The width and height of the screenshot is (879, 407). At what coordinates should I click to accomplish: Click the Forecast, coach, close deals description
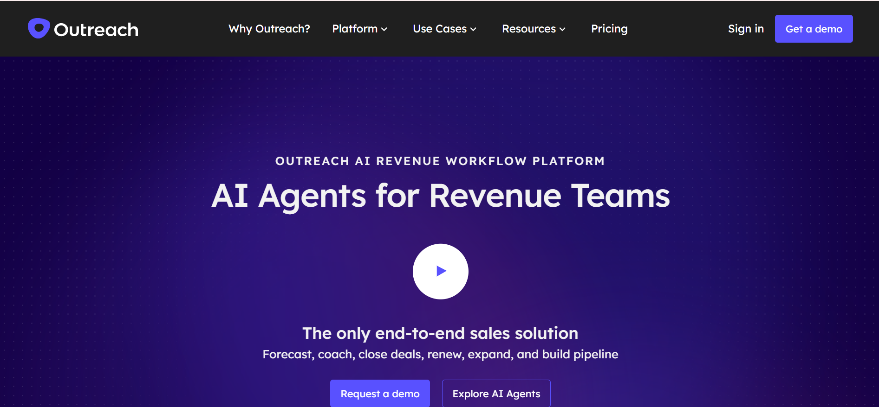point(440,354)
